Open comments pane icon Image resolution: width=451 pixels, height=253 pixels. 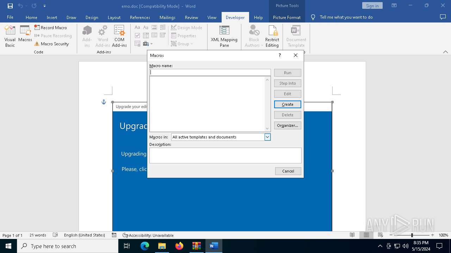[x=443, y=17]
